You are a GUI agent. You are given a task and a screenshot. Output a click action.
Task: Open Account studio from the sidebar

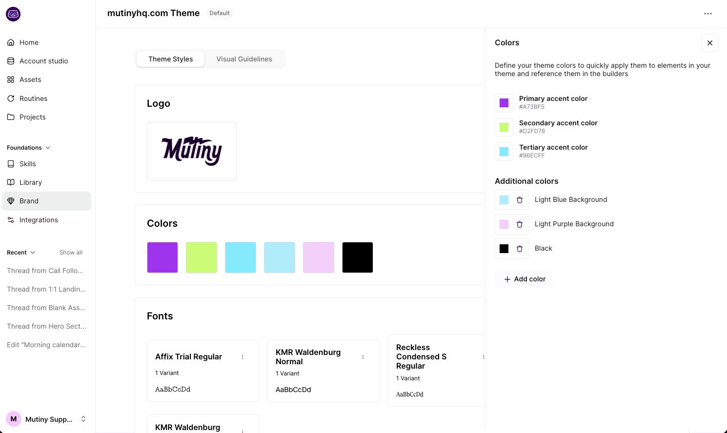(47, 61)
